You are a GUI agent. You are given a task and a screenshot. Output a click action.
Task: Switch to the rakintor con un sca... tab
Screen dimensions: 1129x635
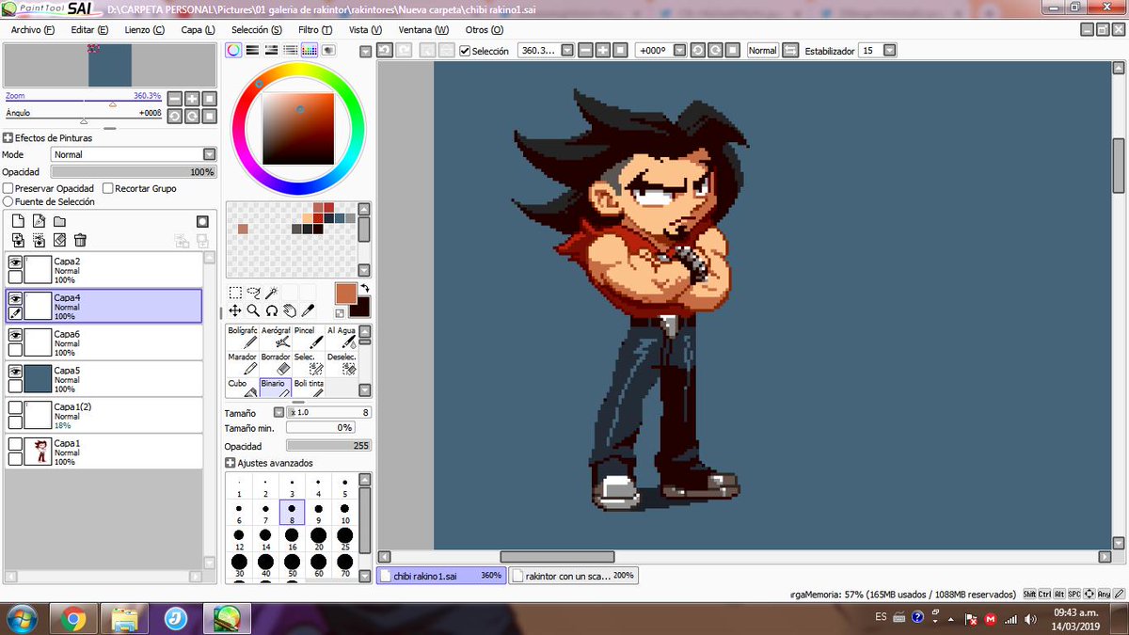point(574,575)
